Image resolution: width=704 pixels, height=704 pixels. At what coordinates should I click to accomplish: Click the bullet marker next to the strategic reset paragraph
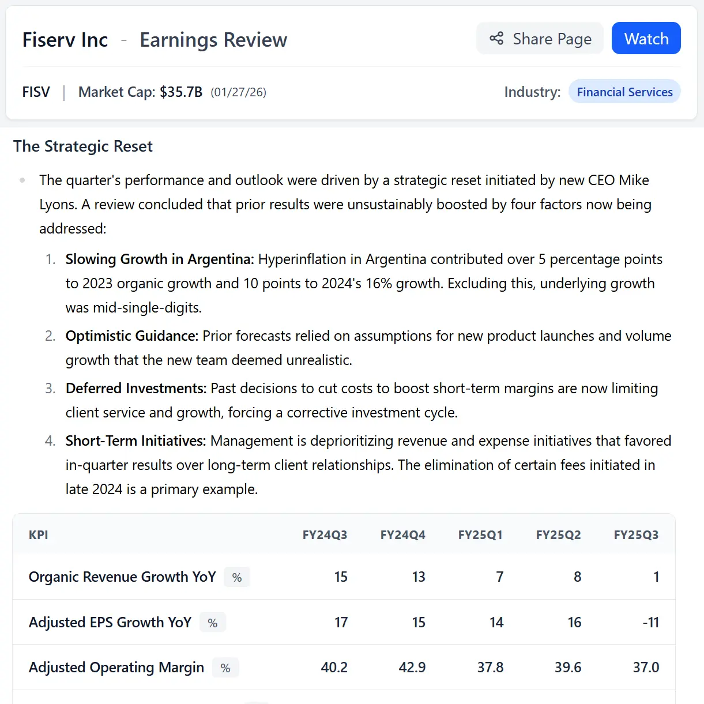pyautogui.click(x=22, y=180)
